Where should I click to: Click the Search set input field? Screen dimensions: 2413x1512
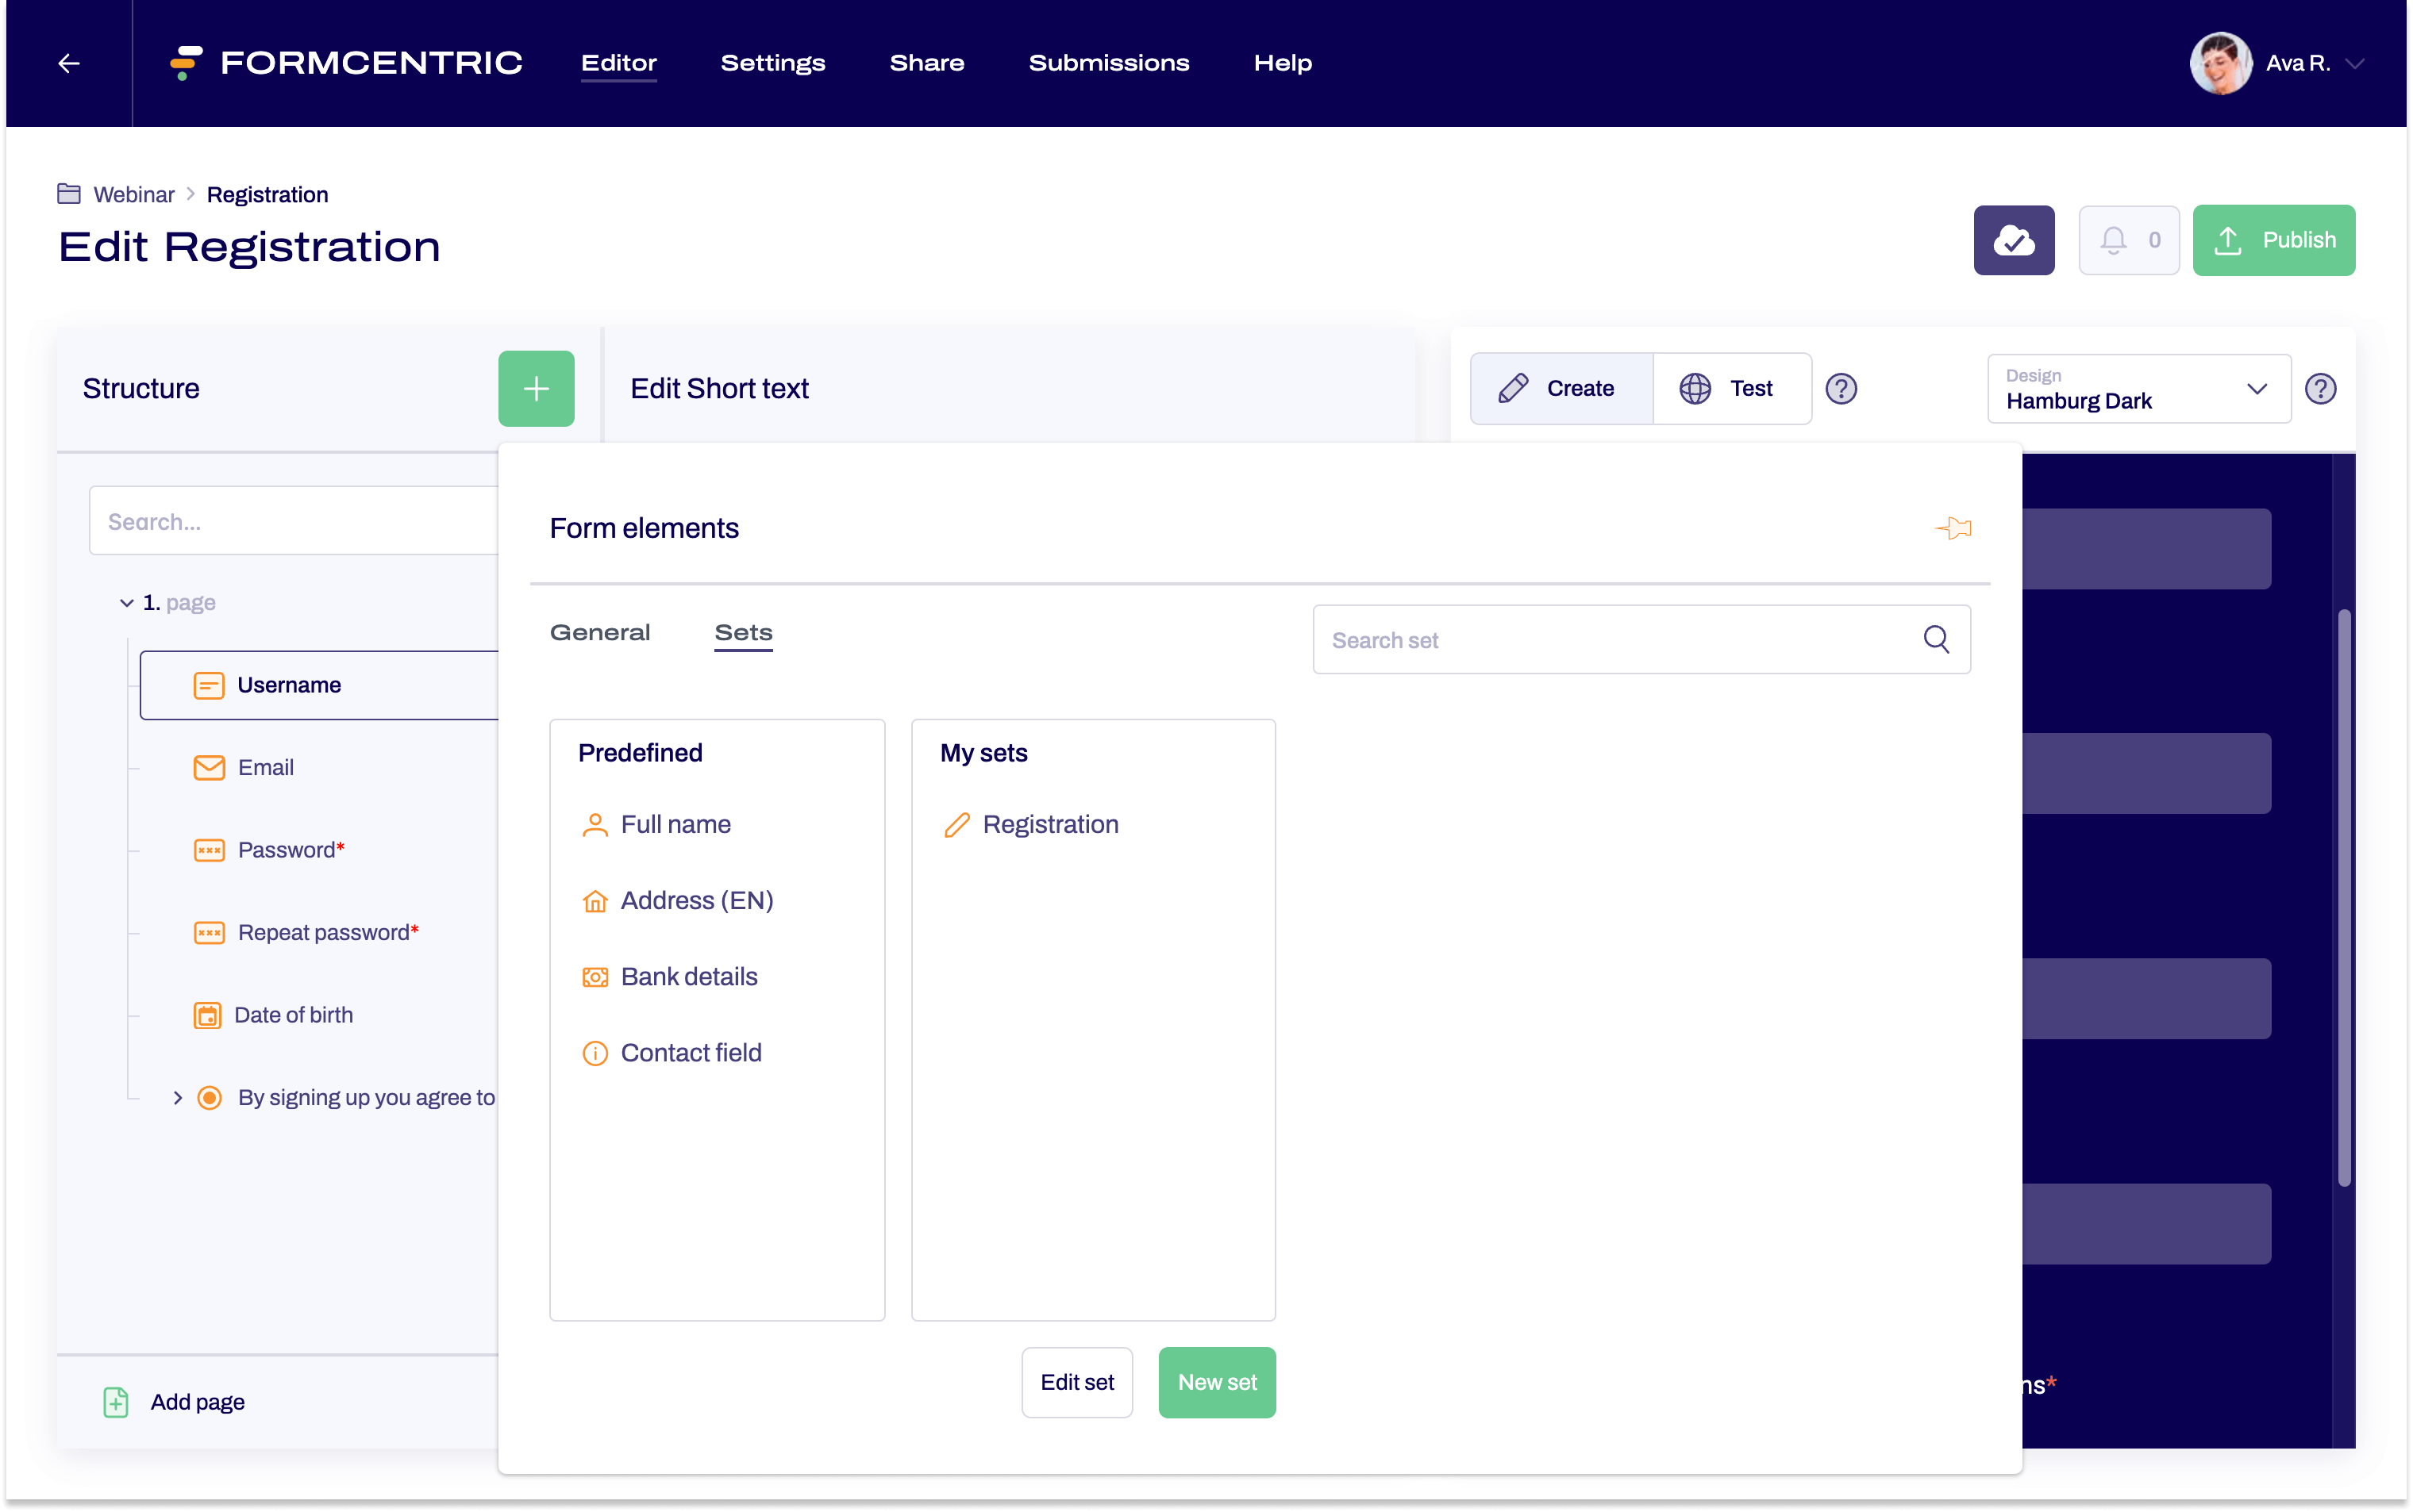click(x=1638, y=639)
